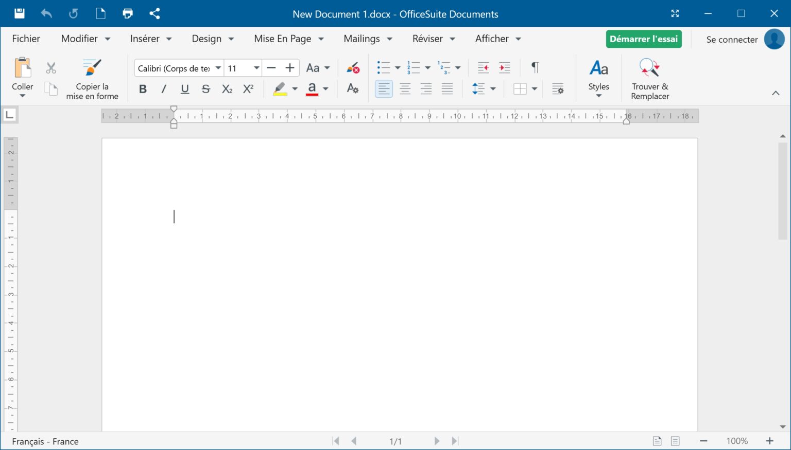
Task: Save the document with the floppy icon
Action: [x=19, y=13]
